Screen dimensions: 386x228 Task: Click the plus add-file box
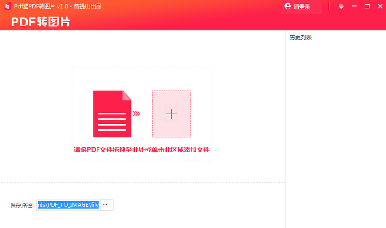(171, 114)
